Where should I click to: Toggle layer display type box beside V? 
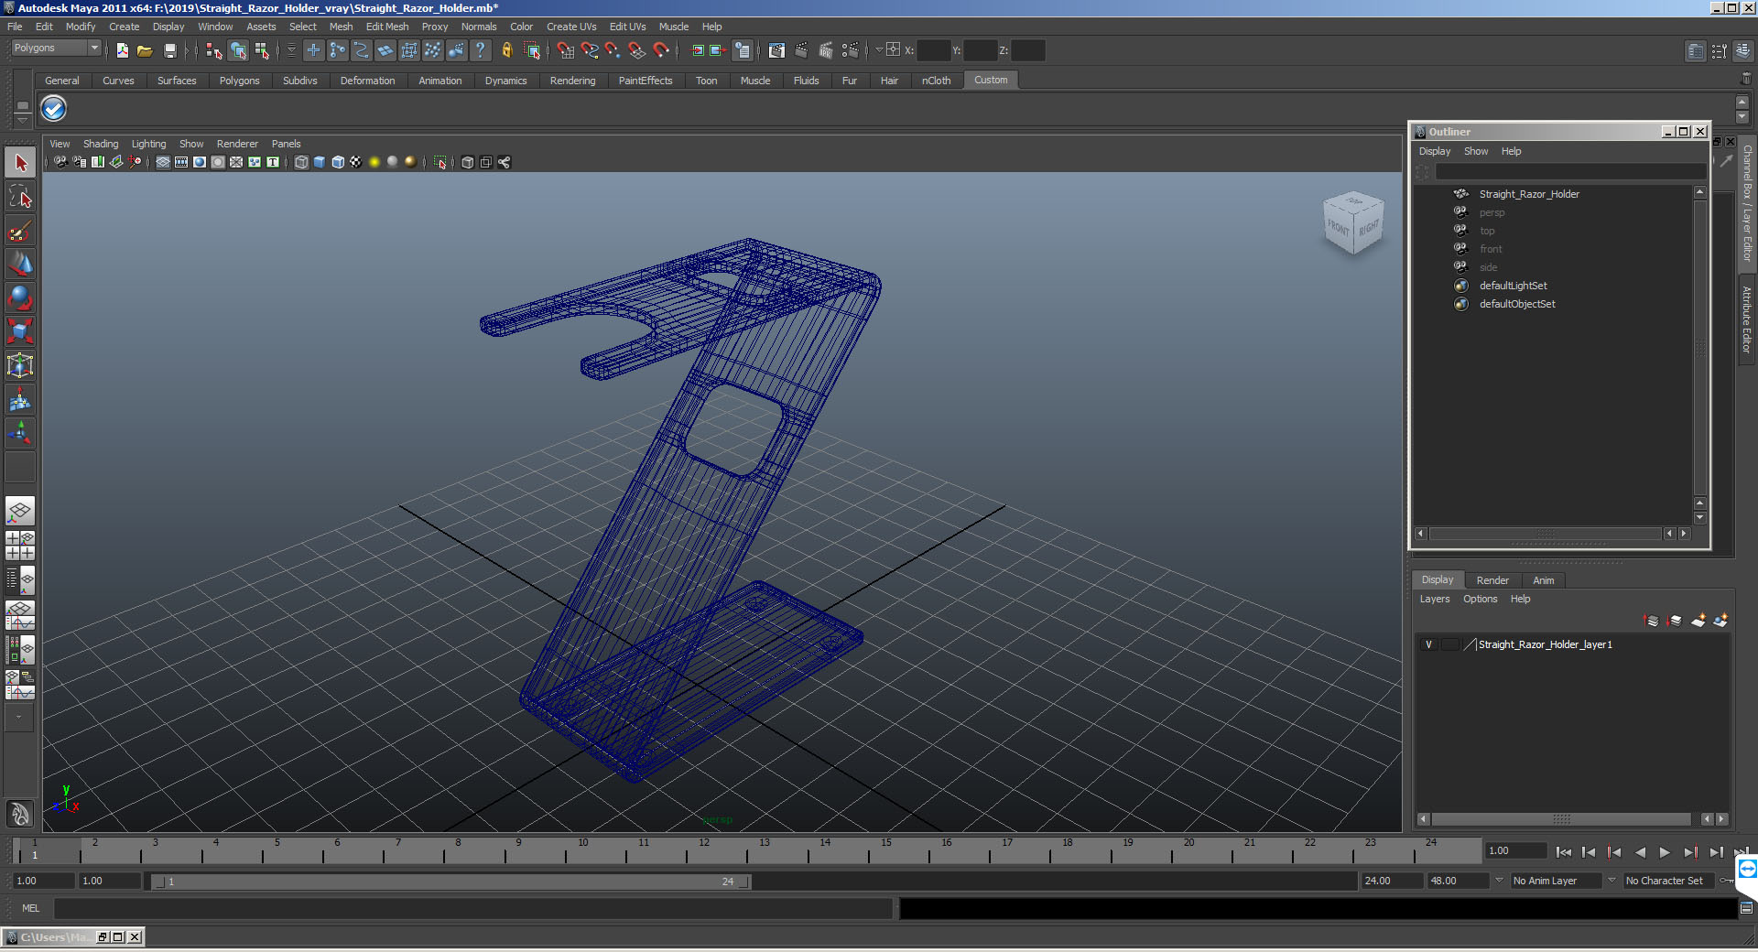(1450, 644)
